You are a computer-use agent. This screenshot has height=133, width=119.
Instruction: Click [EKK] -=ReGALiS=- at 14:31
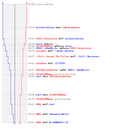click(x=47, y=48)
